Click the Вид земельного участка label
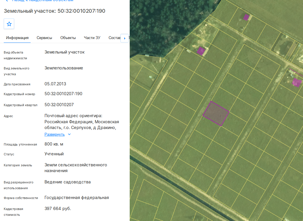The image size is (303, 221). (16, 71)
